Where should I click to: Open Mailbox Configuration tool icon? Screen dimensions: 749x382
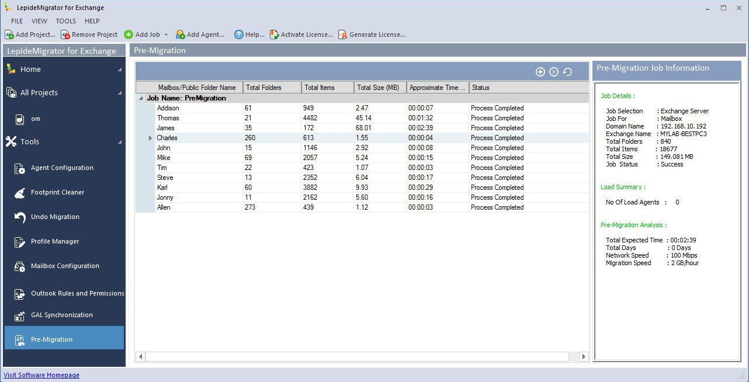tap(19, 266)
